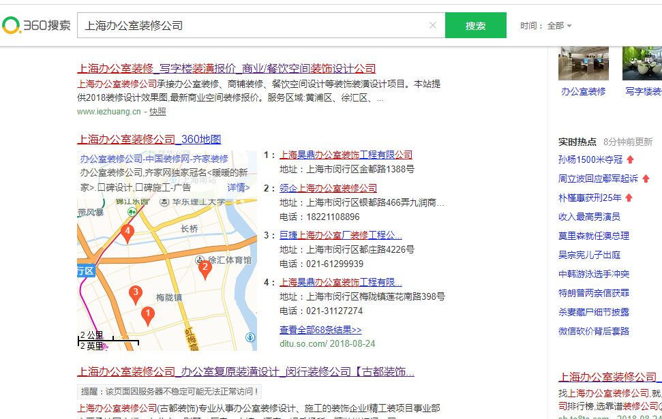Open map result 4 上海昊鼎办公室装饰工程有限

(341, 282)
